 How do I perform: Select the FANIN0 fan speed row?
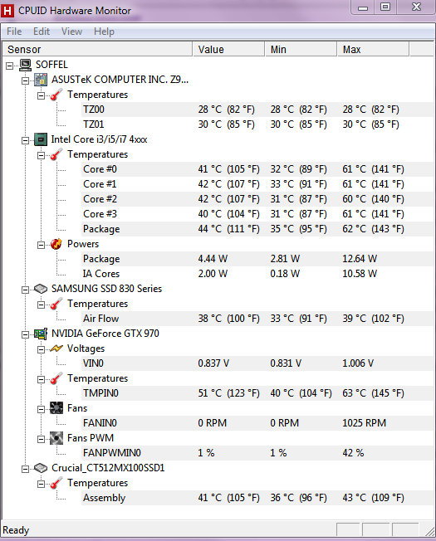257,423
